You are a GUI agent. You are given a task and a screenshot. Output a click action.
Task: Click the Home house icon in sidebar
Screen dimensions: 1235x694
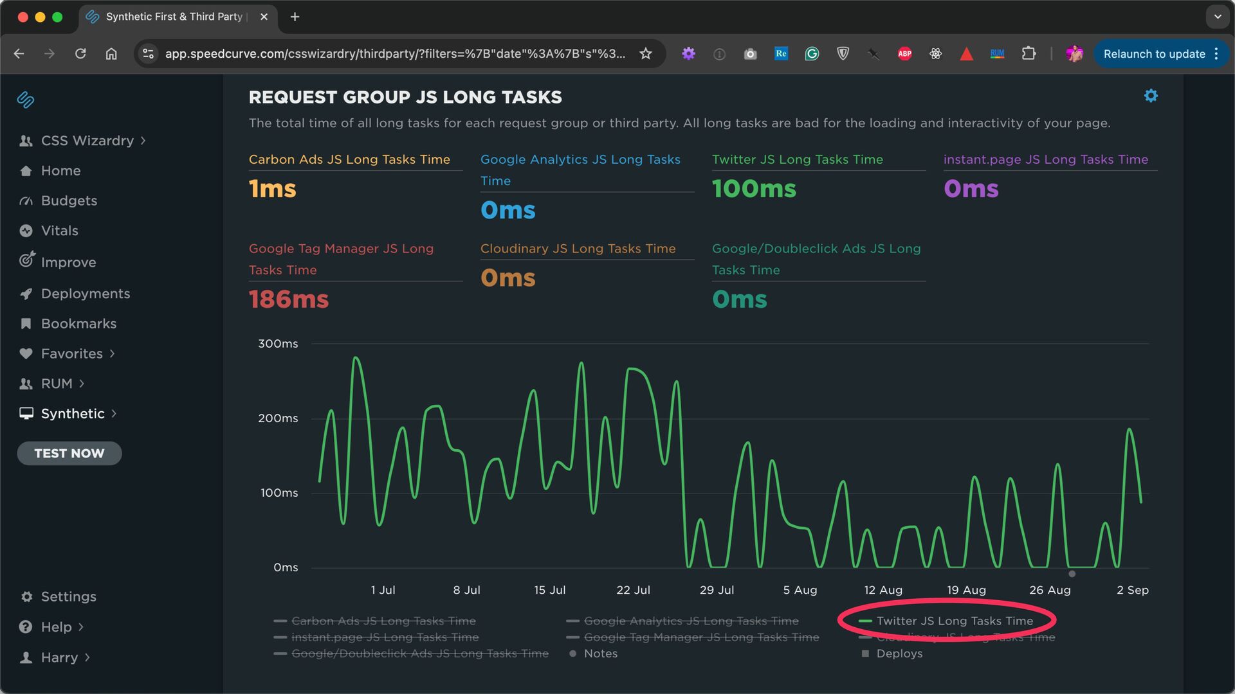[x=26, y=171]
